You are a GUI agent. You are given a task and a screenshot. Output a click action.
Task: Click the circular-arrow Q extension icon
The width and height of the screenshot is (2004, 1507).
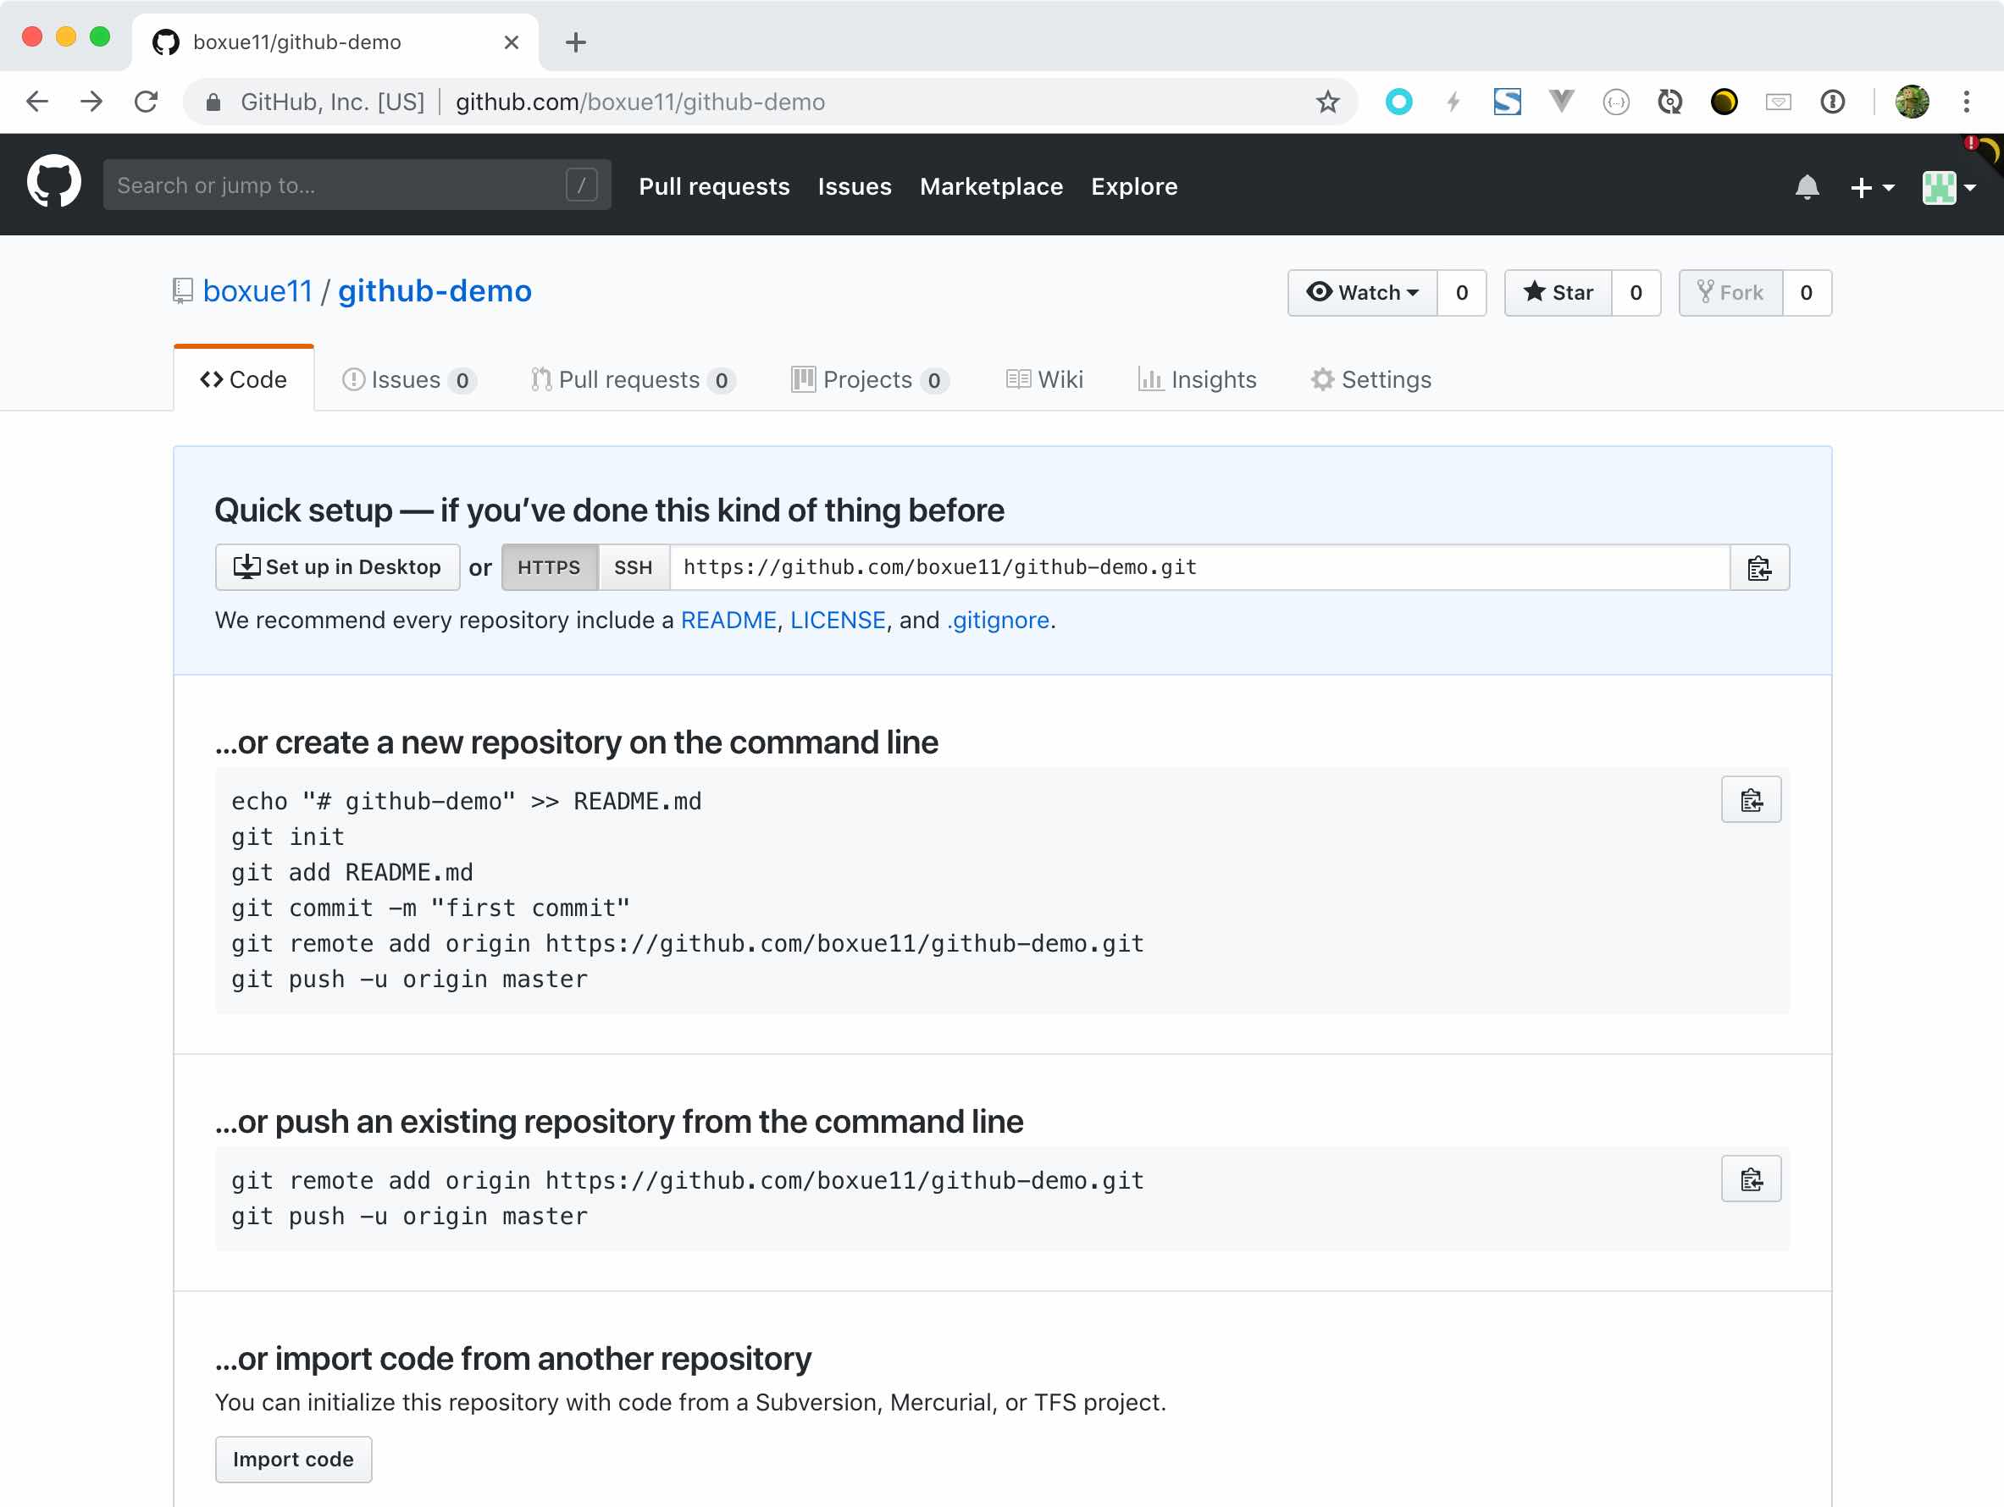coord(1669,102)
